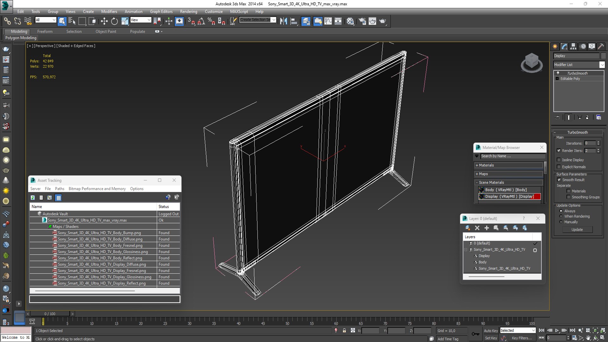
Task: Open the Create command panel tab
Action: coord(555,46)
